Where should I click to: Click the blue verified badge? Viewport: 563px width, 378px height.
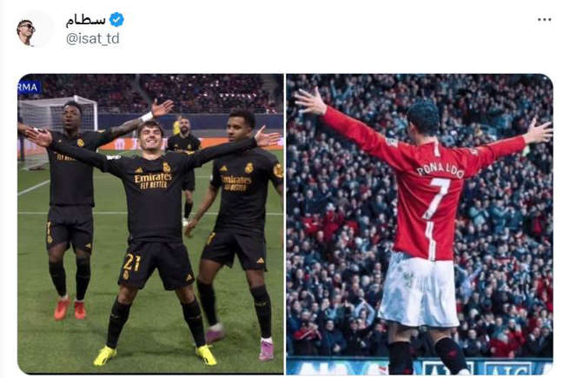pos(116,19)
